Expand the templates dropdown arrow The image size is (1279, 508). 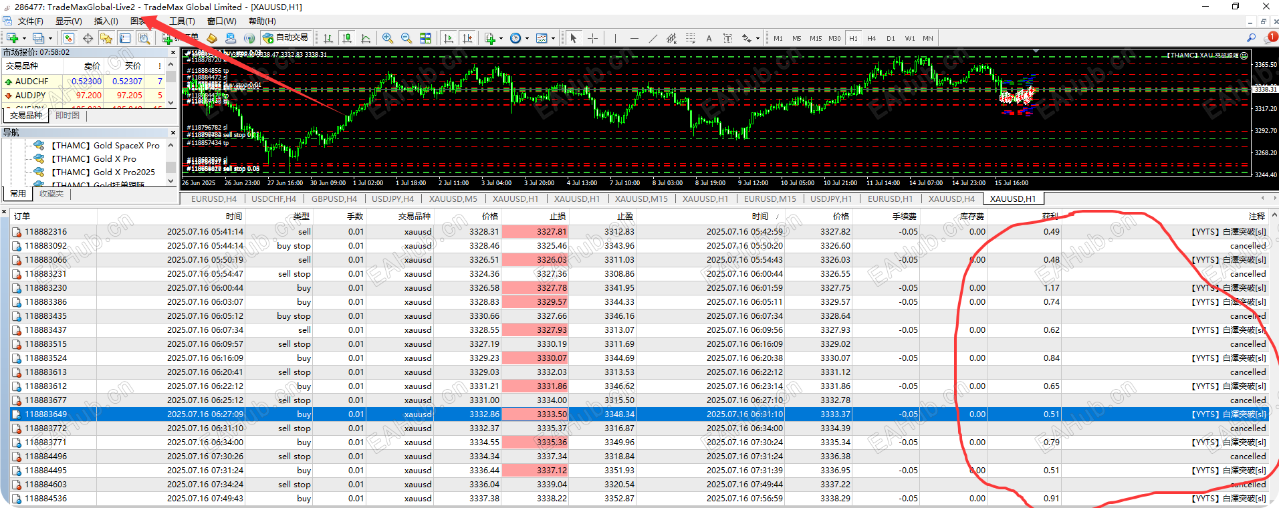(x=553, y=39)
